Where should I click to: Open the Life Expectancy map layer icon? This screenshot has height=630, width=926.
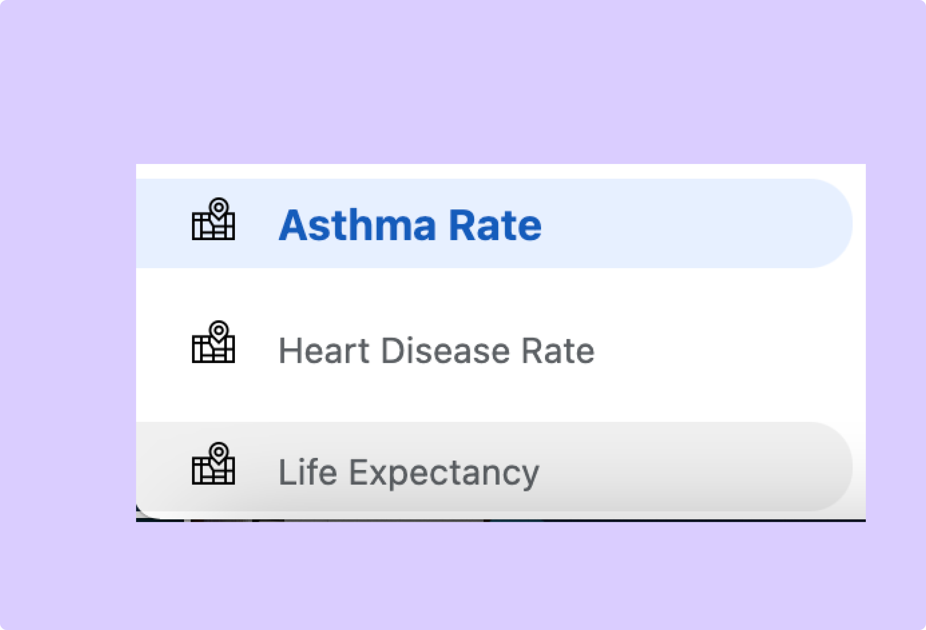click(213, 464)
